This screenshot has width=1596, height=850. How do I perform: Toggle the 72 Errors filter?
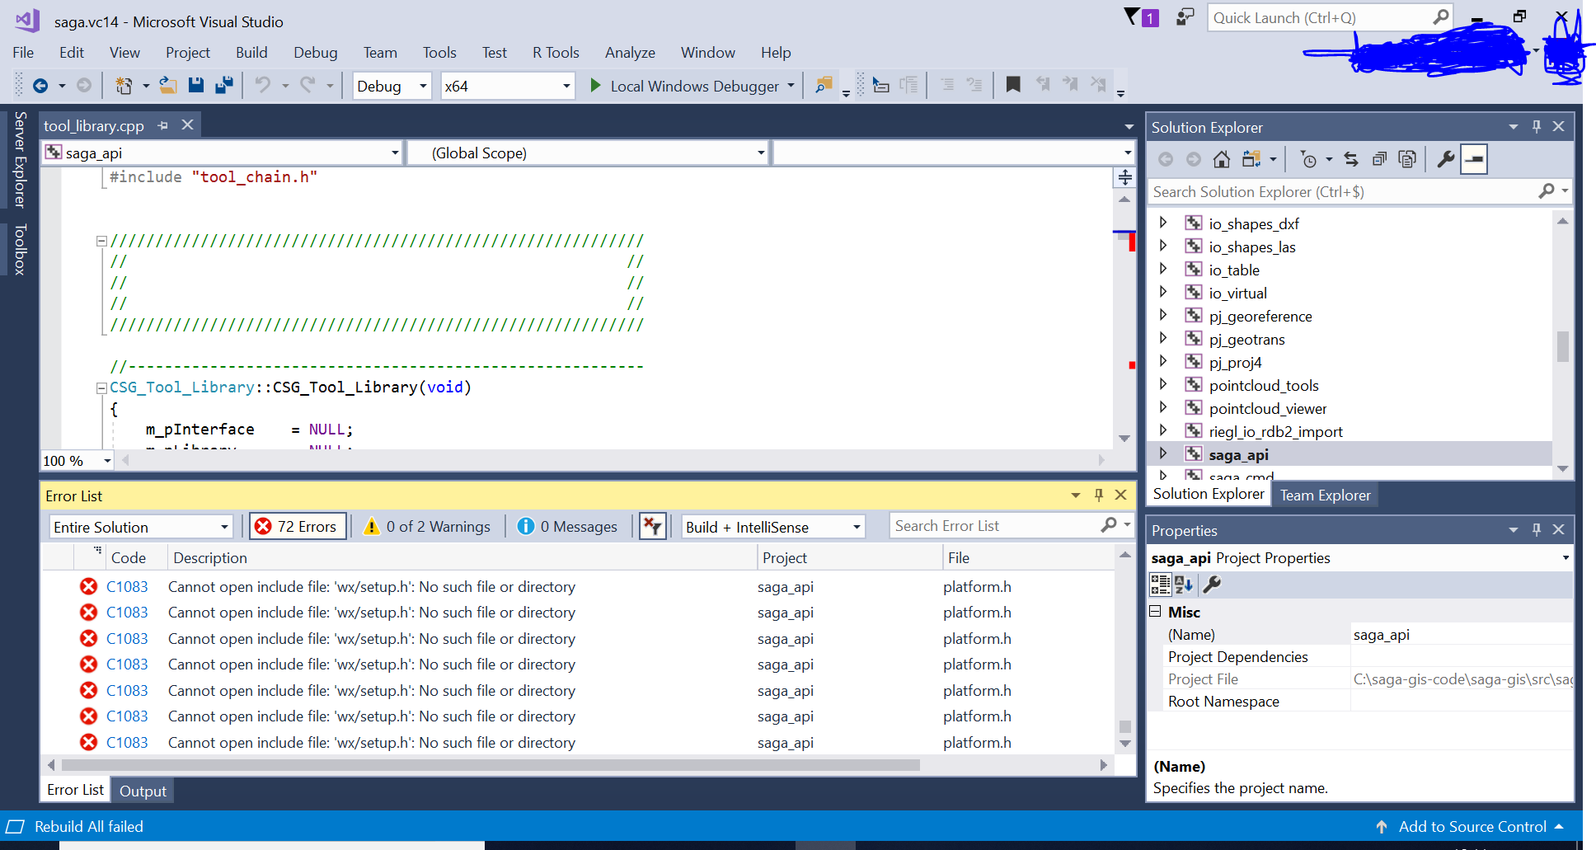tap(297, 526)
